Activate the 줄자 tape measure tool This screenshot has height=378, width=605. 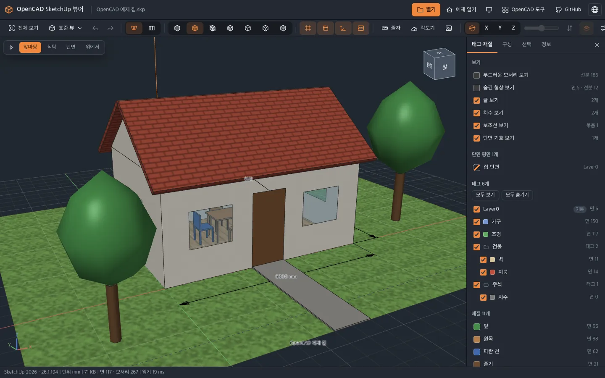click(x=391, y=28)
